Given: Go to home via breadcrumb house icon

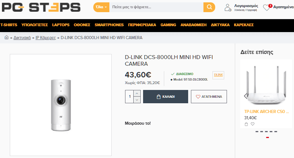Looking at the screenshot, I should [x=7, y=38].
